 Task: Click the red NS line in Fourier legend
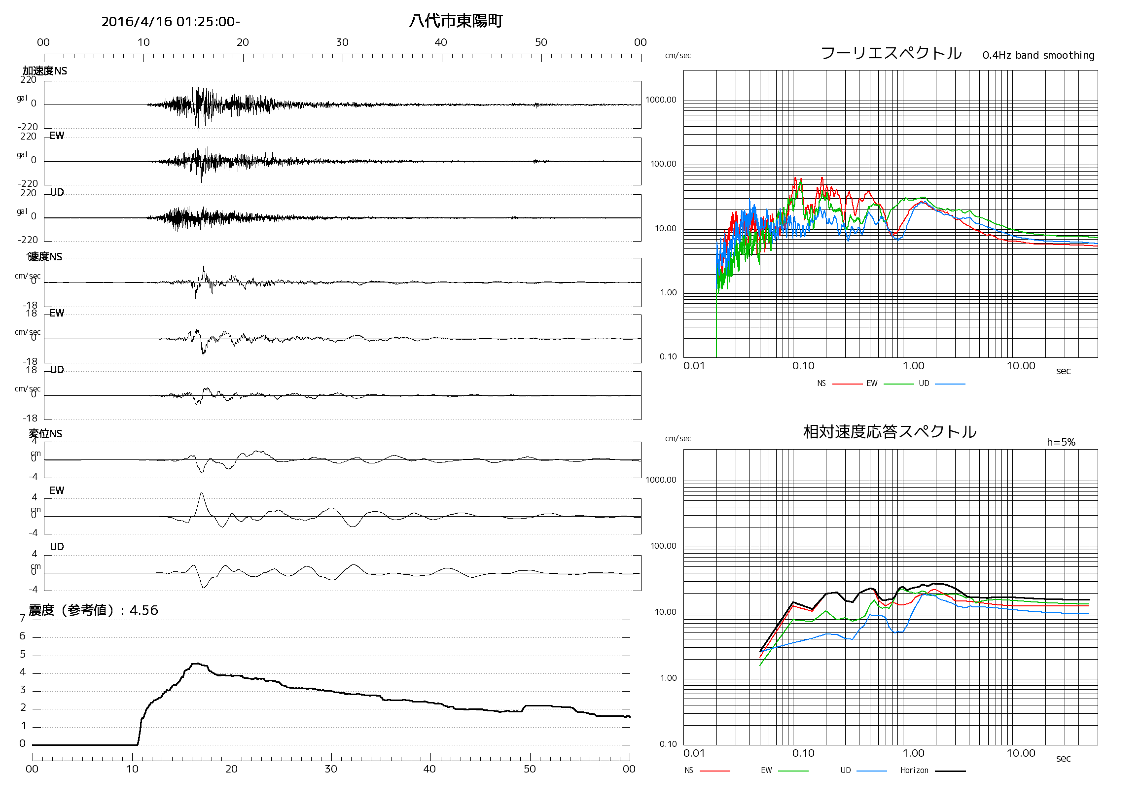click(x=847, y=384)
